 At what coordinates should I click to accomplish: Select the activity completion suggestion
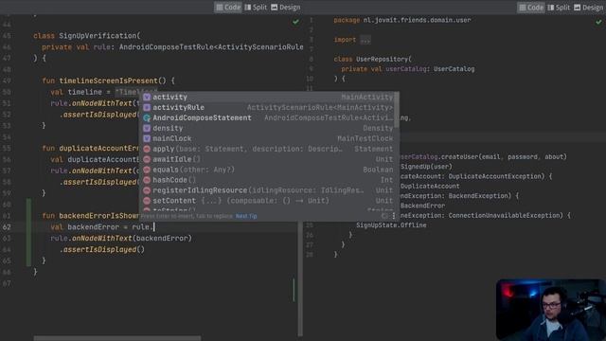point(268,97)
